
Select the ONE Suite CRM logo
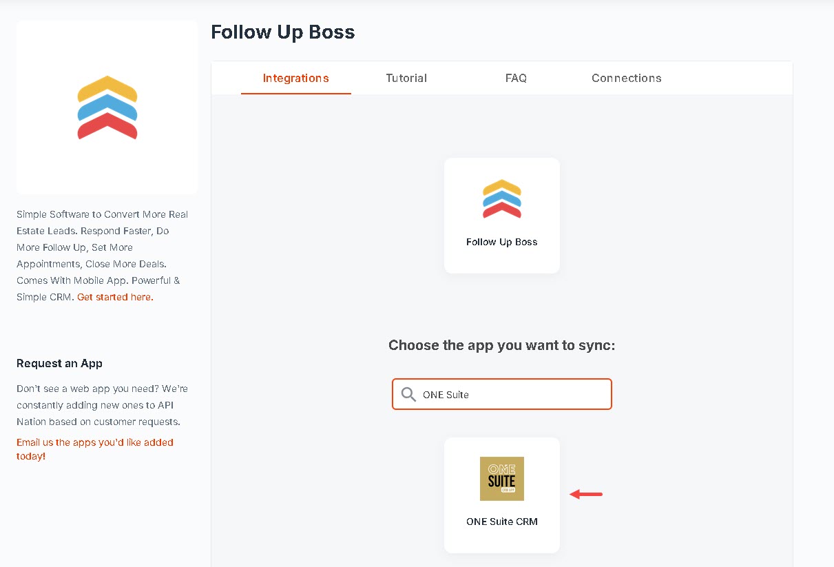(502, 478)
